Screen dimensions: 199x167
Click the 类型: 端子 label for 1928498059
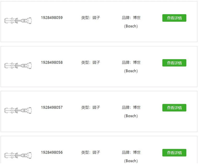point(91,18)
